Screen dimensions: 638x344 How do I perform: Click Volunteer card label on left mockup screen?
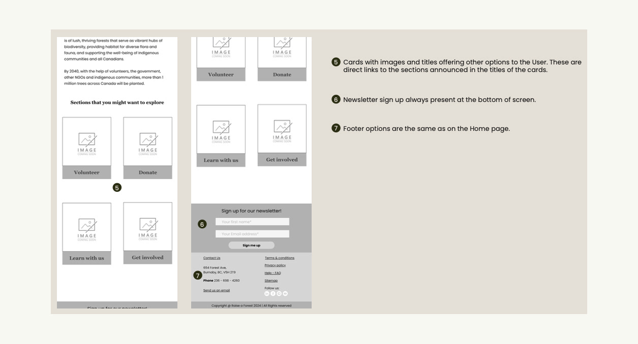click(x=86, y=173)
